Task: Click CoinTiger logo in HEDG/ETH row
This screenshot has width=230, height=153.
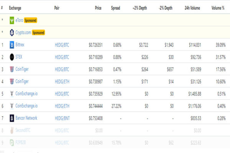Action: [x=12, y=81]
